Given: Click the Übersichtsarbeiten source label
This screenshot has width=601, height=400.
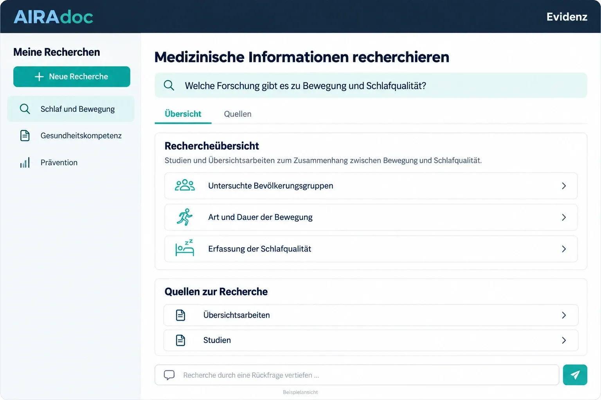Looking at the screenshot, I should tap(237, 315).
